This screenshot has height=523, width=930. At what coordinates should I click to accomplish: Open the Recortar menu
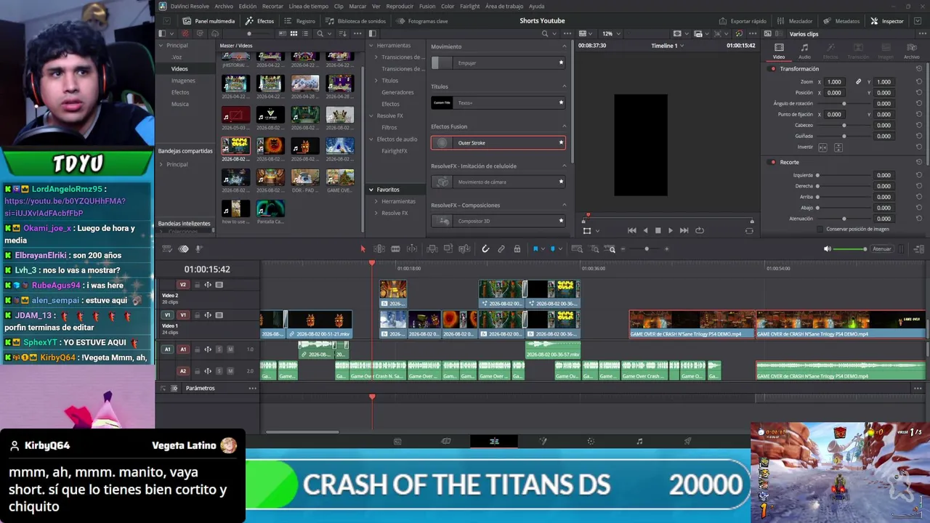pyautogui.click(x=273, y=6)
